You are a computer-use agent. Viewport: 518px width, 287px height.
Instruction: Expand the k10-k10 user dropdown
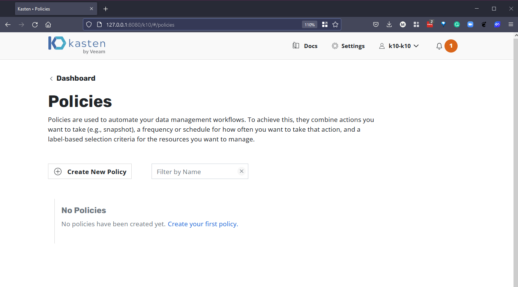coord(399,46)
